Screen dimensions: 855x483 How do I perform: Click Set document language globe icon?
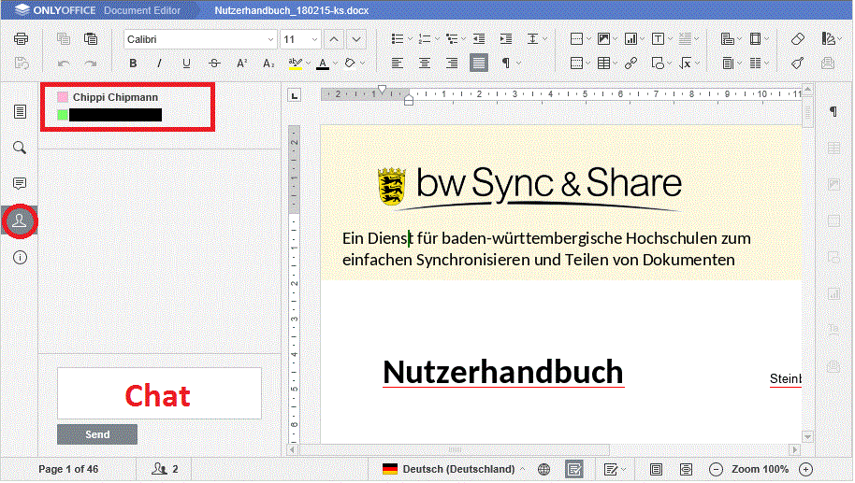coord(543,469)
